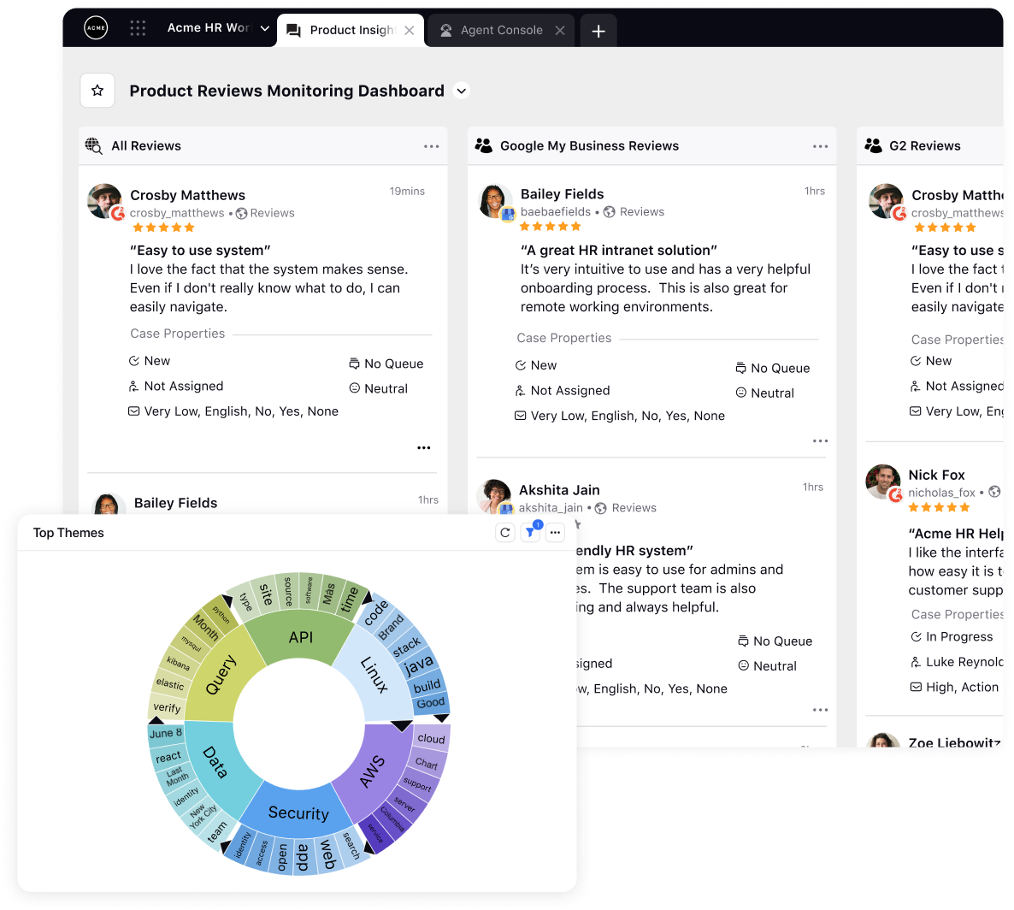Add a new tab with plus button
1014x910 pixels.
598,31
